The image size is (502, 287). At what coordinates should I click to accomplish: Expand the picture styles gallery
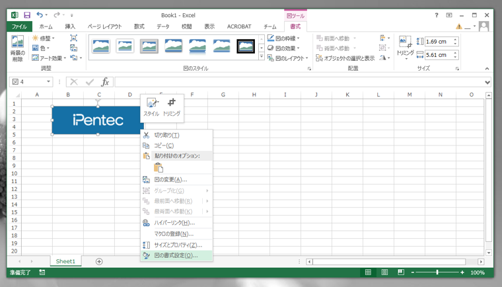[x=262, y=57]
